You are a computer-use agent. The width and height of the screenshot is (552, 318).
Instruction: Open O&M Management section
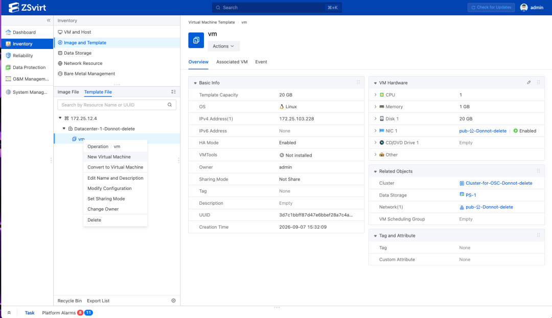point(27,79)
